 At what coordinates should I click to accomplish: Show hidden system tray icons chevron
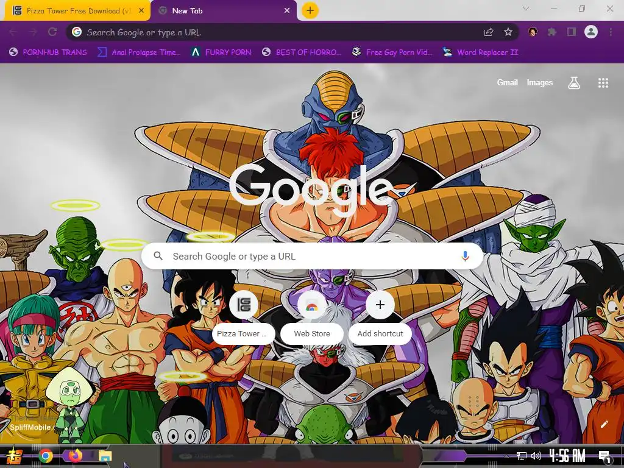click(506, 456)
